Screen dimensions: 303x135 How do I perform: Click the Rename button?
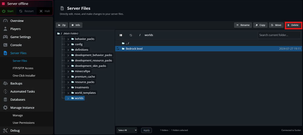pyautogui.click(x=243, y=25)
